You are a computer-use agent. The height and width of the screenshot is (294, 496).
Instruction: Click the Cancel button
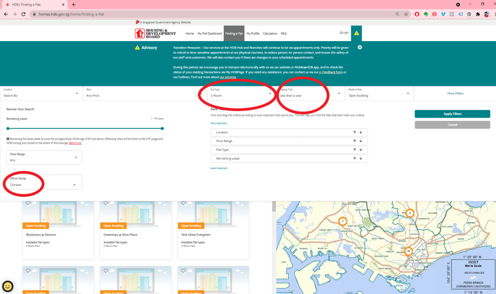click(452, 125)
